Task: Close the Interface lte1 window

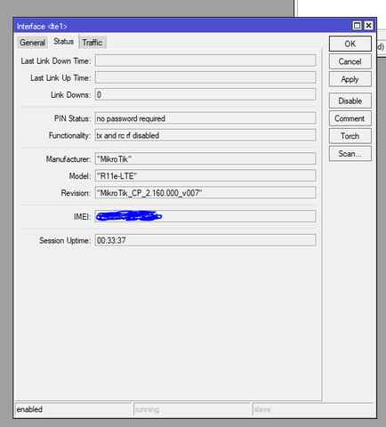Action: click(x=368, y=26)
